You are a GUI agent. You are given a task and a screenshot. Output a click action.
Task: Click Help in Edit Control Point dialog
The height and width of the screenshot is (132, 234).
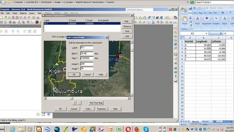point(101,74)
